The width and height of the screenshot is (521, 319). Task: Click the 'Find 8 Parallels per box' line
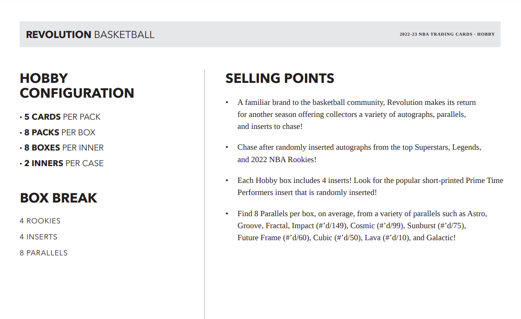click(x=362, y=214)
